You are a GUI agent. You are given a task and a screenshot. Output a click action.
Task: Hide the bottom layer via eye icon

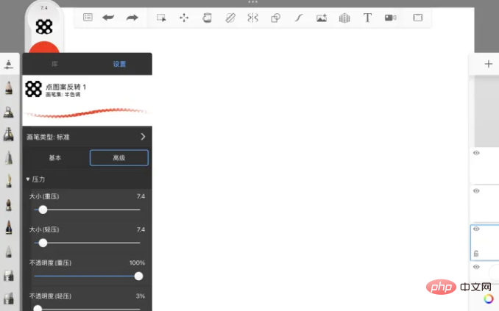pyautogui.click(x=476, y=267)
